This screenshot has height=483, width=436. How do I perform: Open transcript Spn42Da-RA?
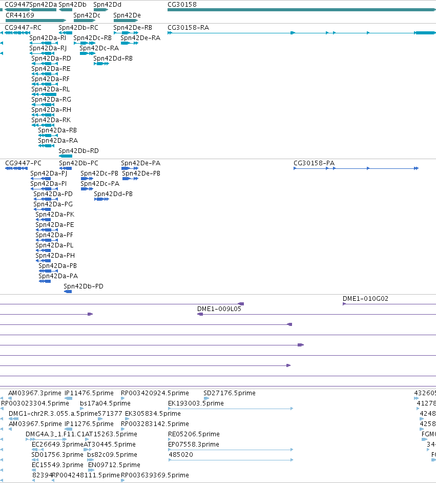tap(58, 141)
